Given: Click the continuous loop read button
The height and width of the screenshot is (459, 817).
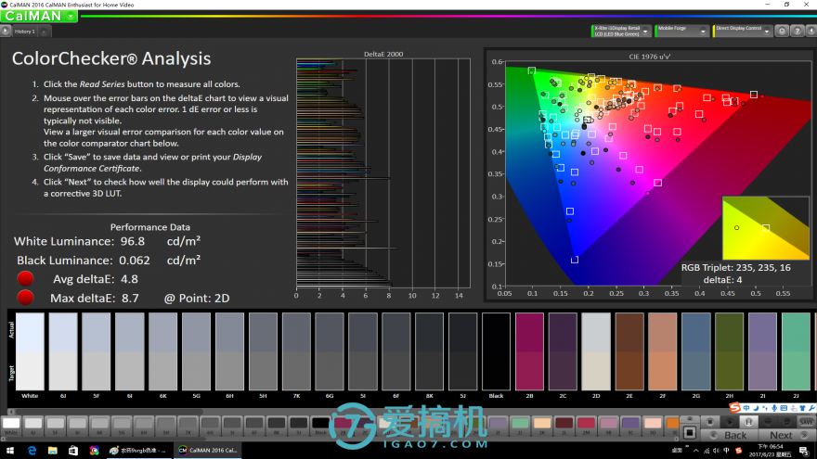Looking at the screenshot, I should click(x=768, y=422).
